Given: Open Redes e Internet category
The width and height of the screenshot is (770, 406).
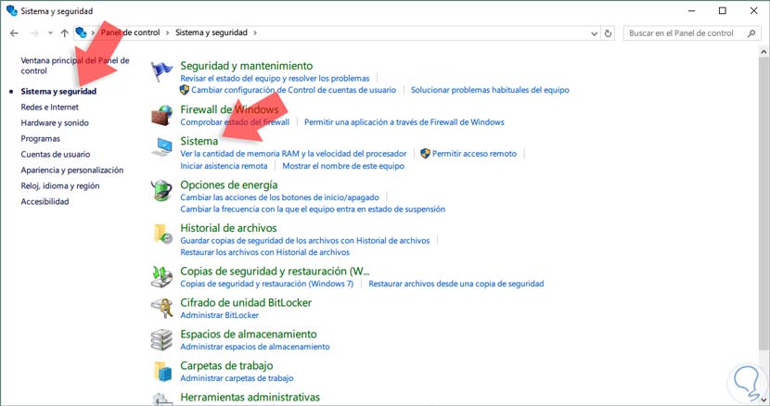Looking at the screenshot, I should coord(49,107).
